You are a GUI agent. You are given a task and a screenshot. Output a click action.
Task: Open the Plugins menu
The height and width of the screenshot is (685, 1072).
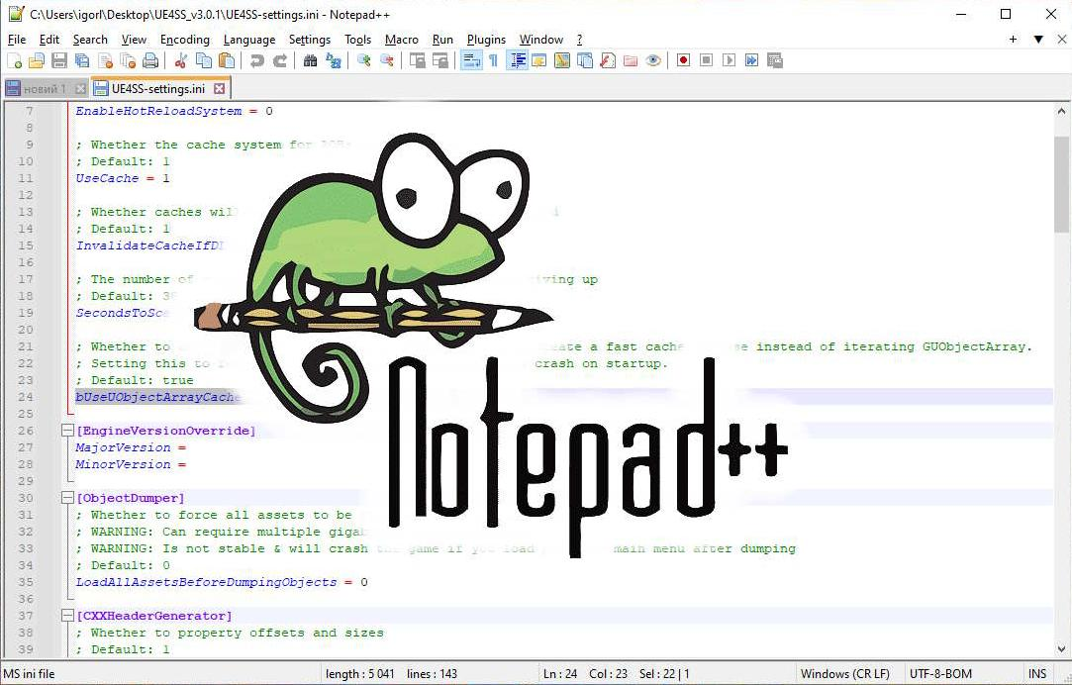tap(486, 40)
